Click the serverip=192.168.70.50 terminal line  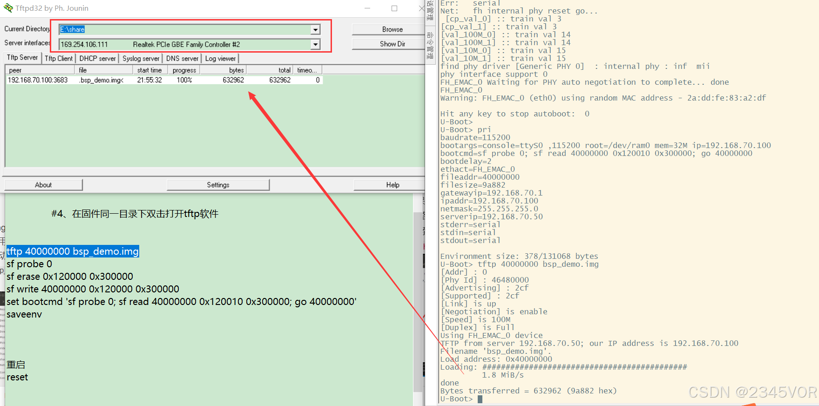click(x=491, y=217)
